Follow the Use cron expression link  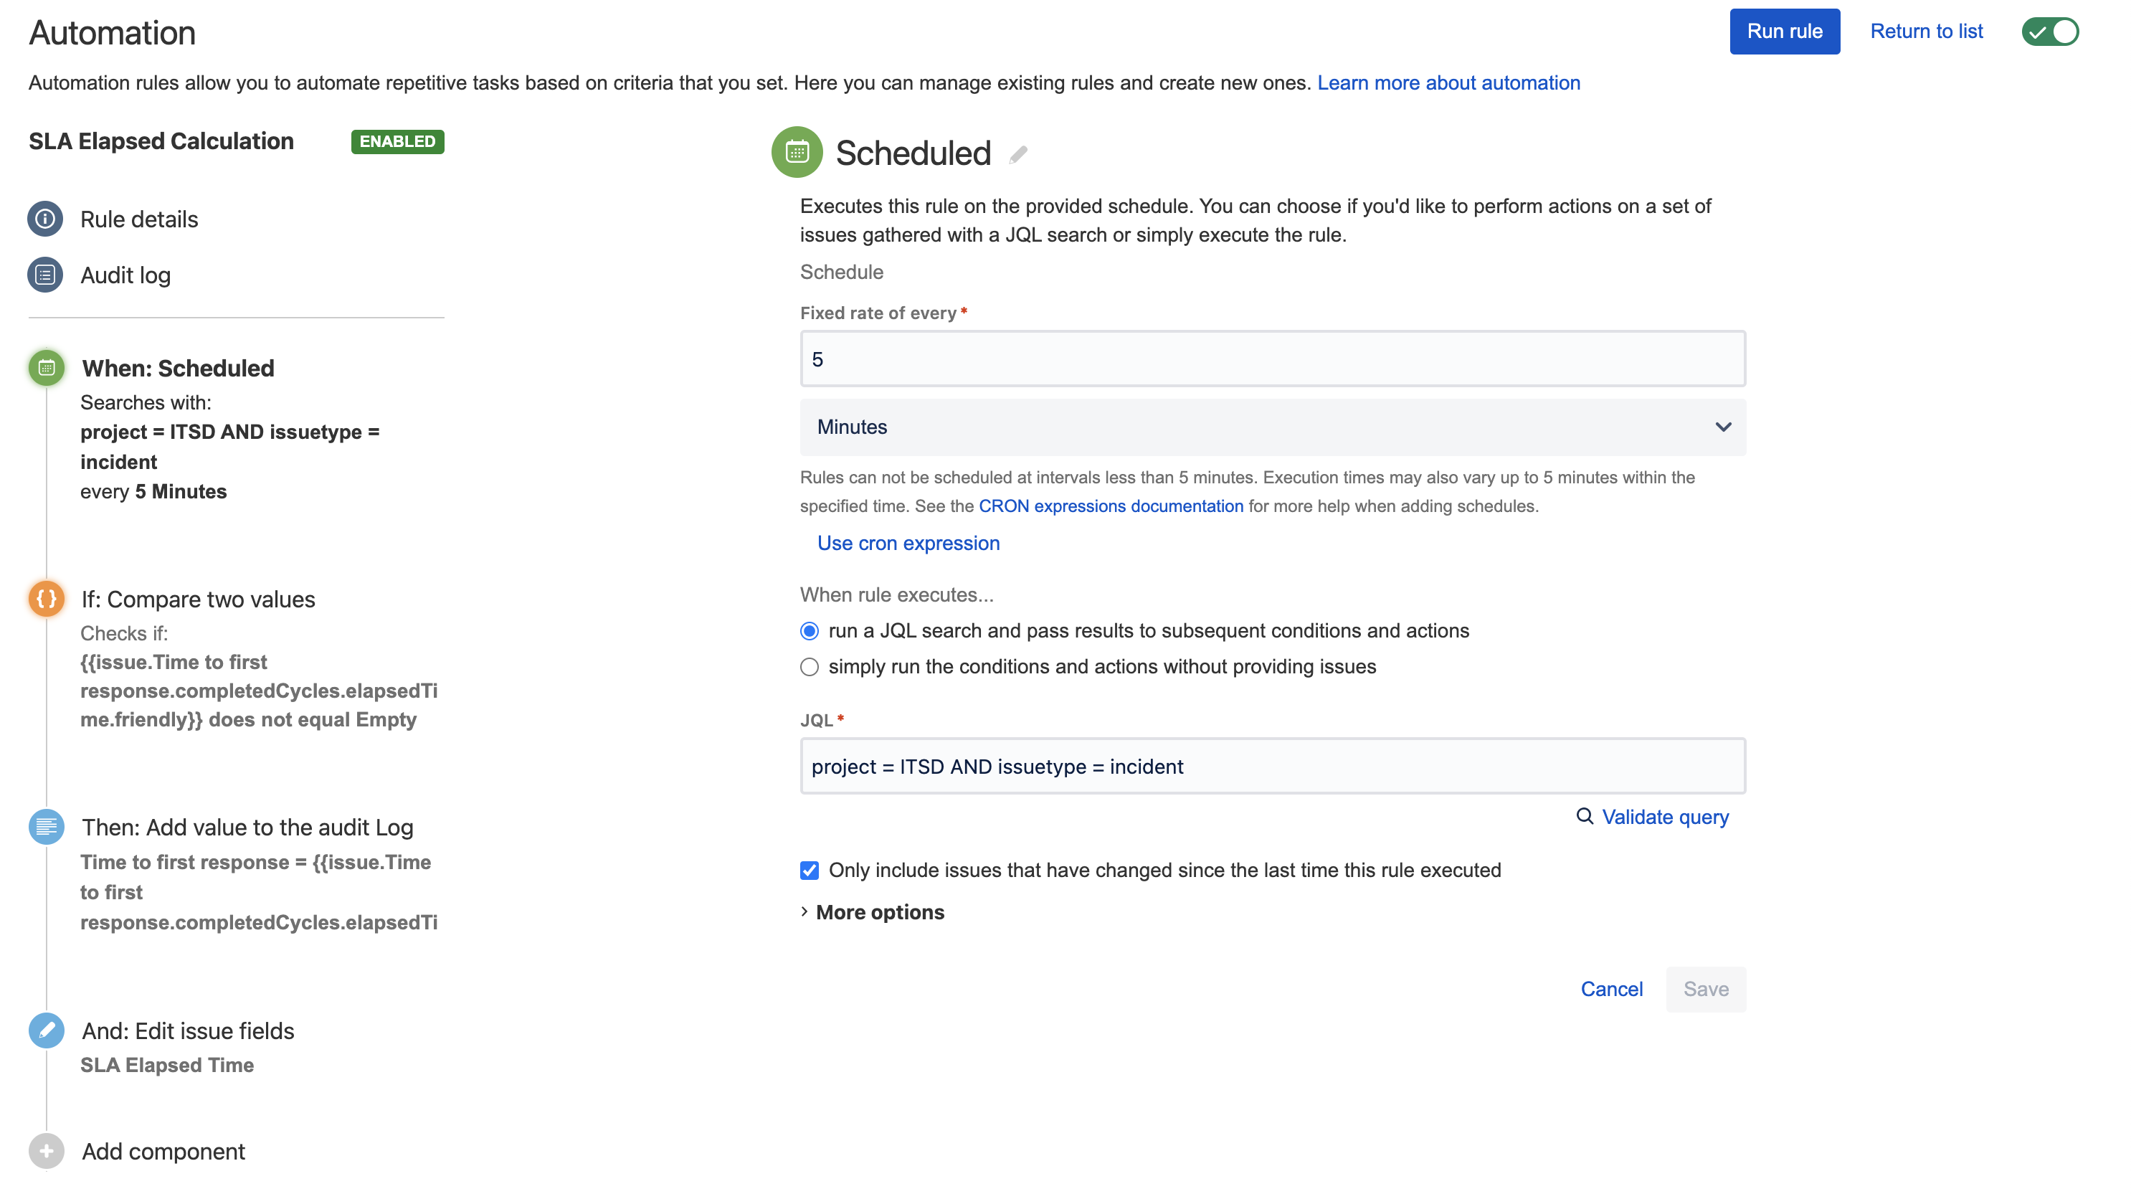908,543
